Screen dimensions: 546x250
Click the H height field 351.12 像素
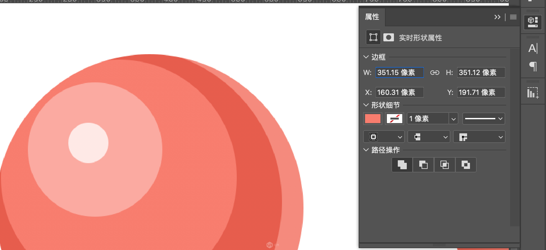click(481, 72)
